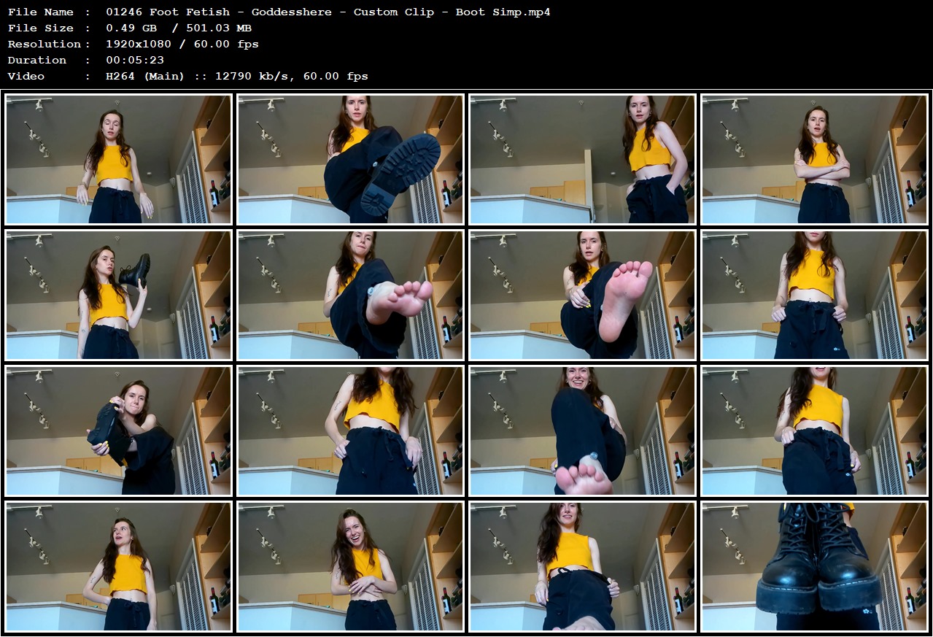
Task: Open thumbnail of woman leaning while removing boot
Action: [118, 431]
